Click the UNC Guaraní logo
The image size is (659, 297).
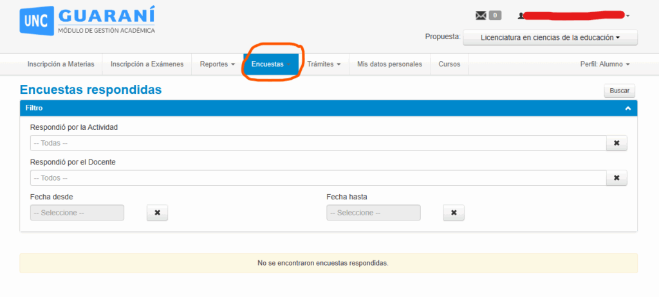point(88,21)
